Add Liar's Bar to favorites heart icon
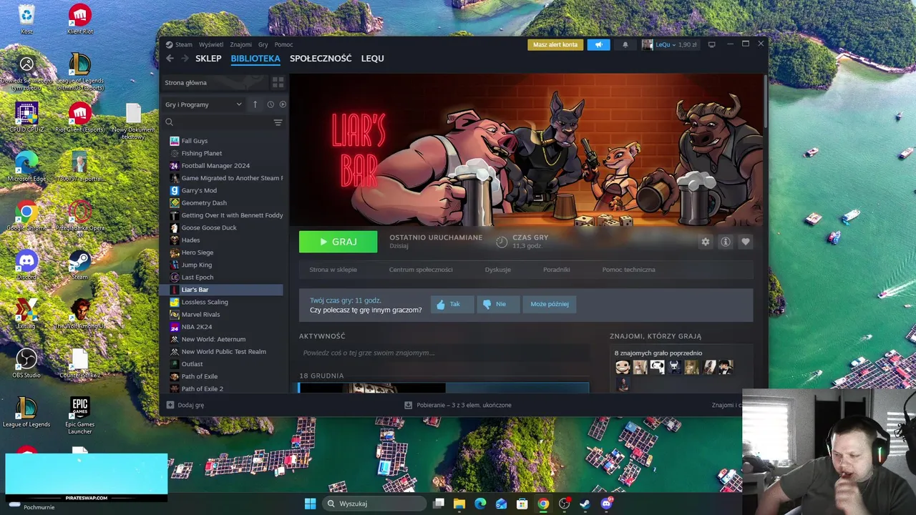 click(745, 242)
